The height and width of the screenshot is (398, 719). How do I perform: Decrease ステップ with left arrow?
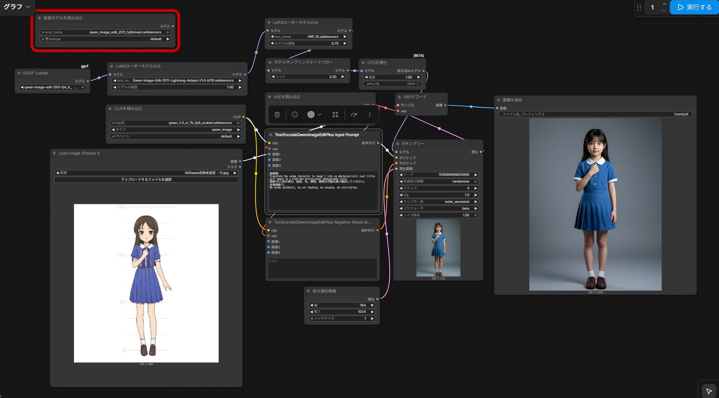(x=401, y=188)
